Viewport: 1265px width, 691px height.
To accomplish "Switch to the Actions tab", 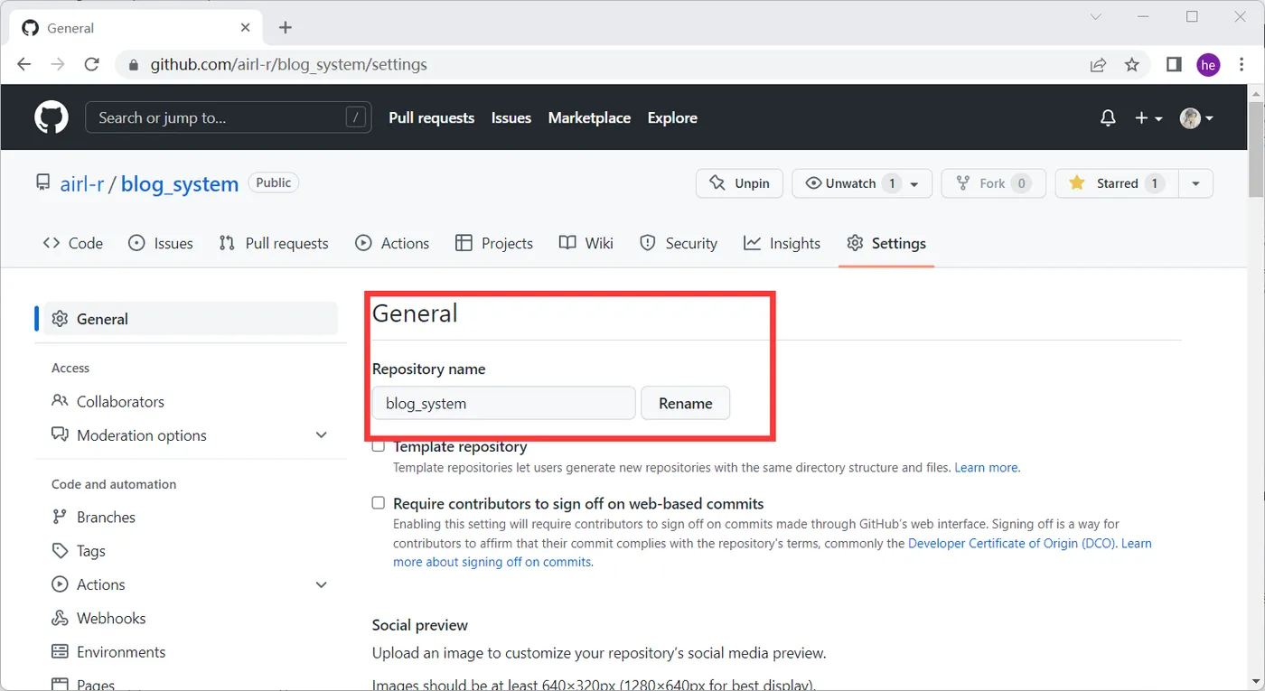I will 392,243.
